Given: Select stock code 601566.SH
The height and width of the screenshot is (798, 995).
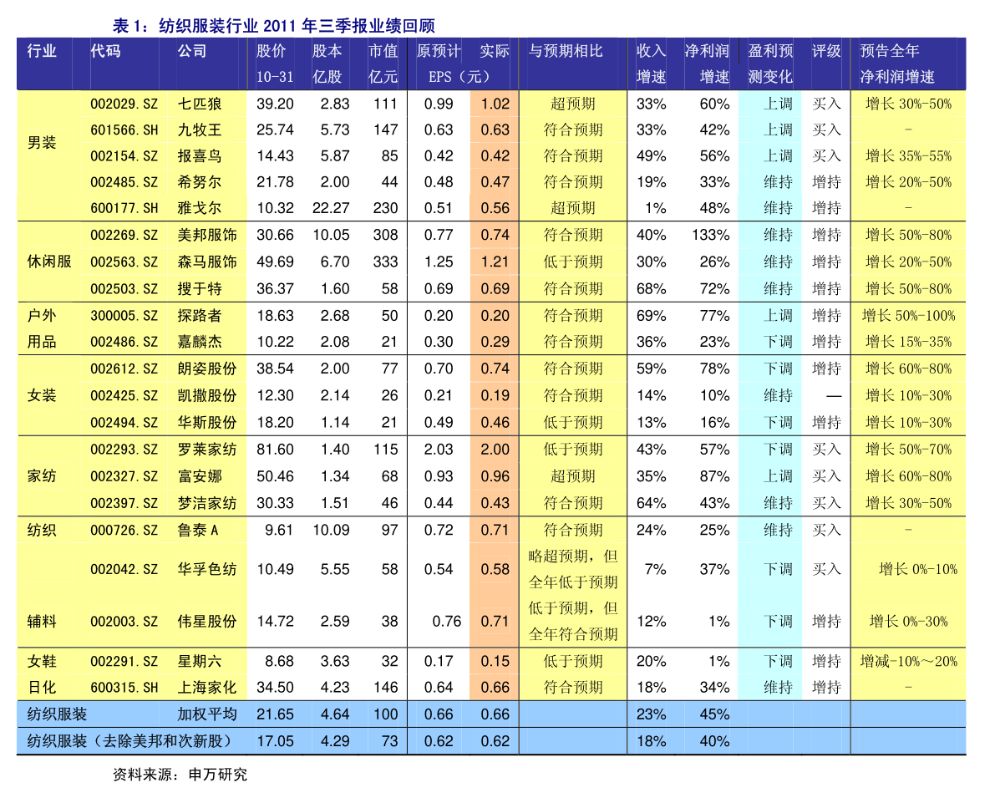Looking at the screenshot, I should tap(124, 130).
